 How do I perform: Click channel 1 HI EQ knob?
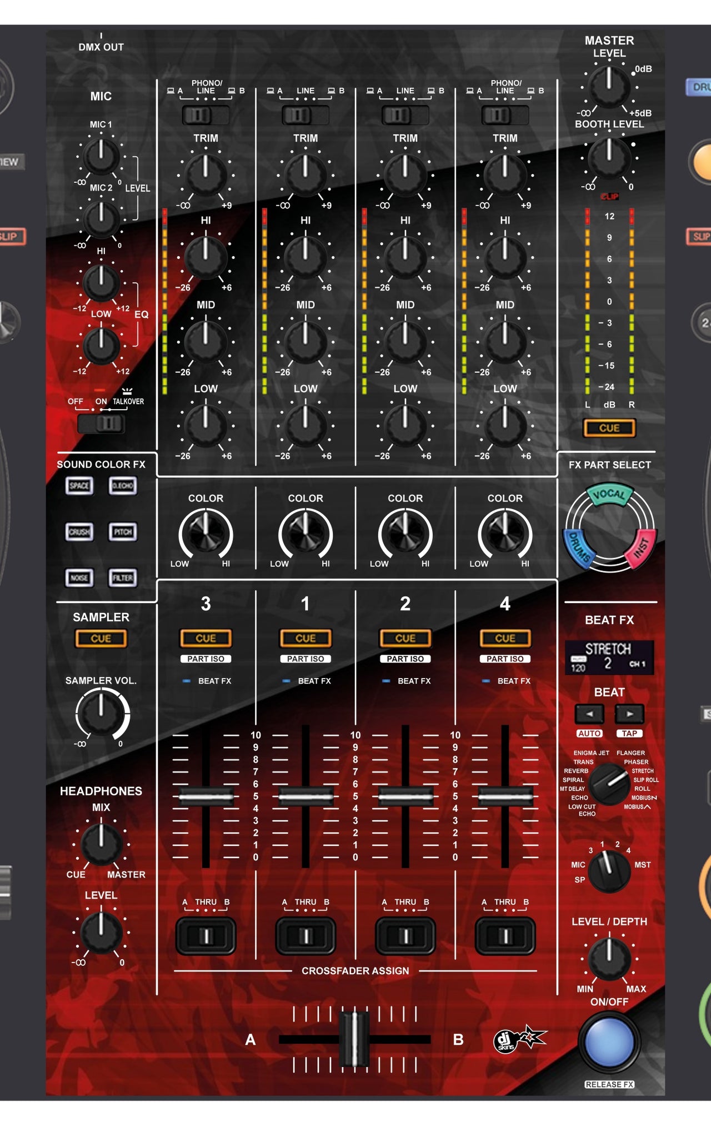tap(306, 257)
